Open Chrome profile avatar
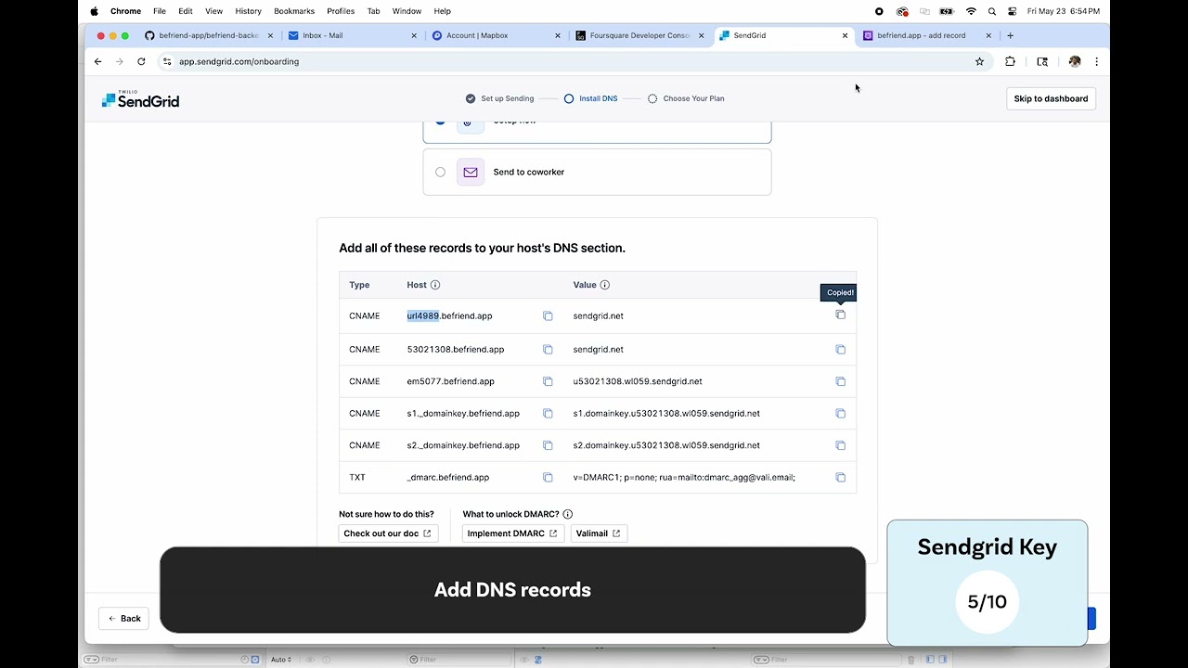Image resolution: width=1188 pixels, height=668 pixels. pos(1075,61)
